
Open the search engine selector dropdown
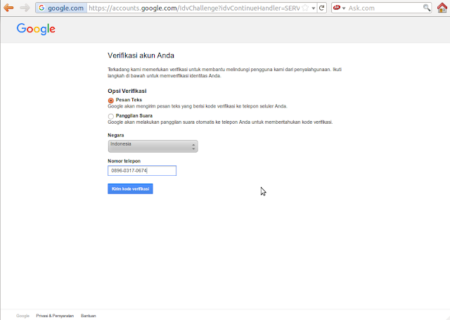pos(339,8)
